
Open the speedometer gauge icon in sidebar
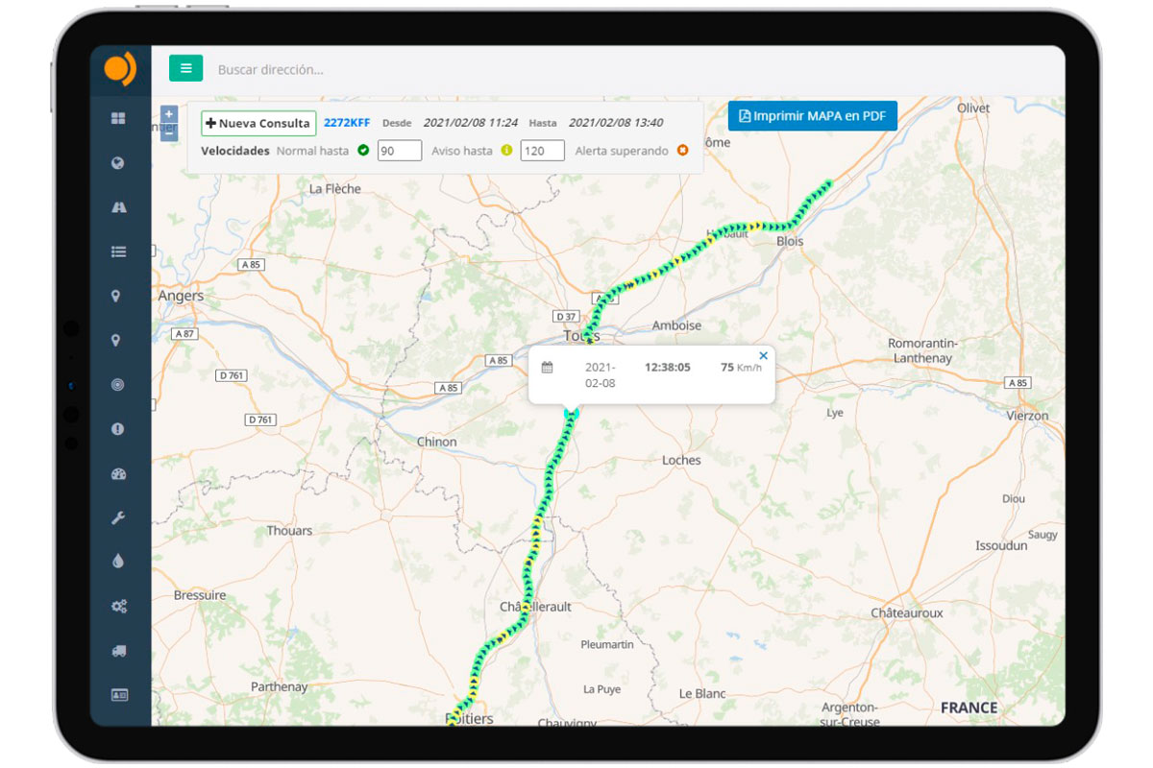(118, 474)
